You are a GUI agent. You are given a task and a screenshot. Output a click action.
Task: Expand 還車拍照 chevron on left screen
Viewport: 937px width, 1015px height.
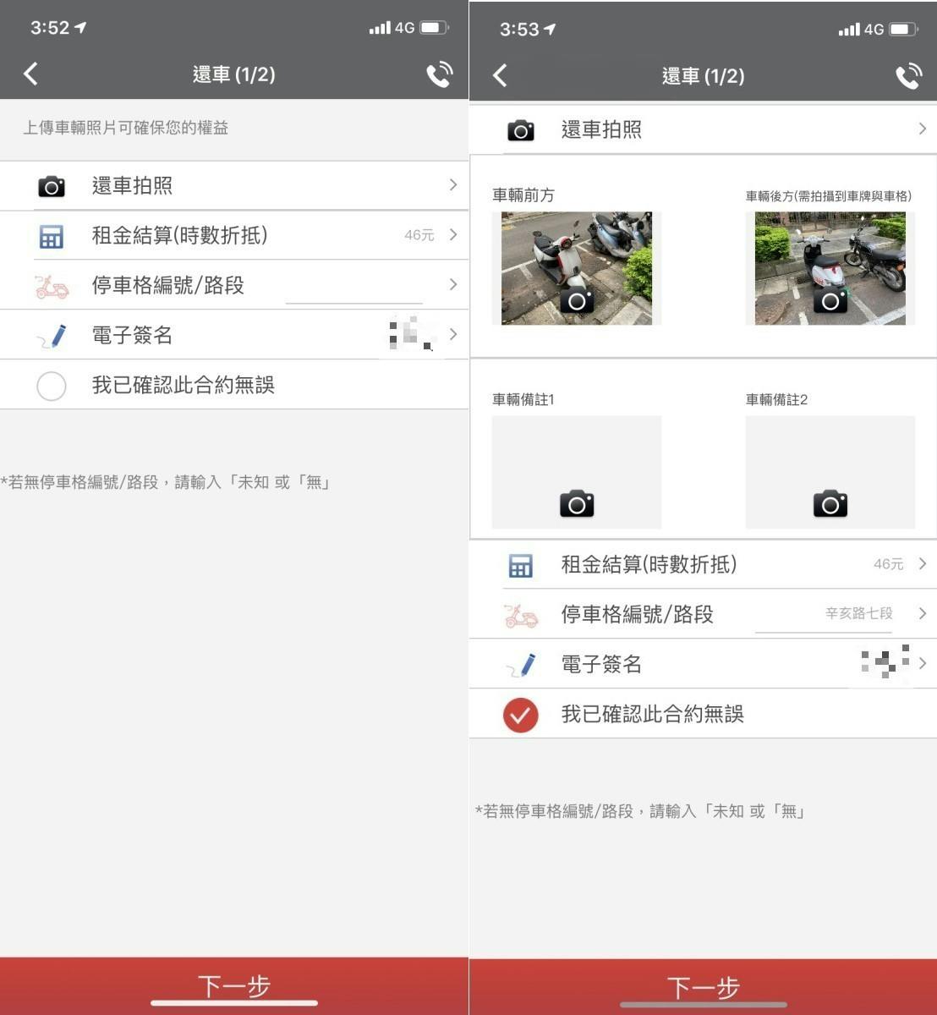pyautogui.click(x=453, y=184)
